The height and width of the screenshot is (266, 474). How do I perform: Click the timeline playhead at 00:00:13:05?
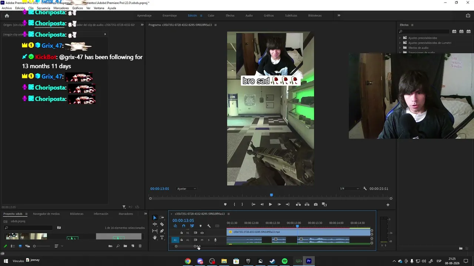(x=297, y=226)
